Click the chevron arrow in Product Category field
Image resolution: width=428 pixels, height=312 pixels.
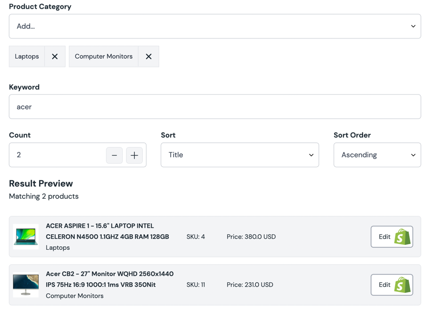413,26
